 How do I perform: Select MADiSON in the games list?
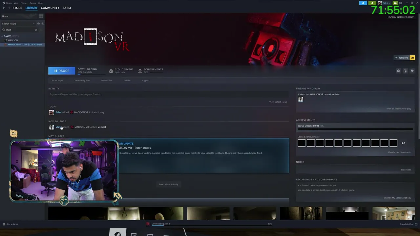pos(13,40)
